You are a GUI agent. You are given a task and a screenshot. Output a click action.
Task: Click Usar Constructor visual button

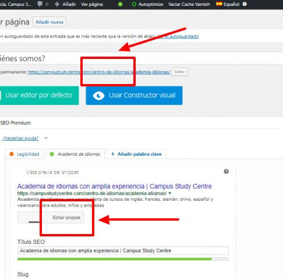pyautogui.click(x=134, y=95)
